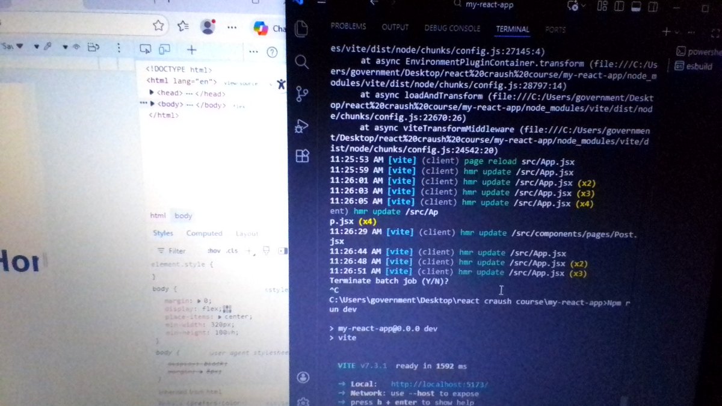Open the browser profile avatar
Image resolution: width=722 pixels, height=406 pixels.
[208, 26]
